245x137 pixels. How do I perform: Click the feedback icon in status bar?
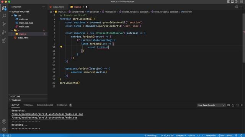point(236,135)
